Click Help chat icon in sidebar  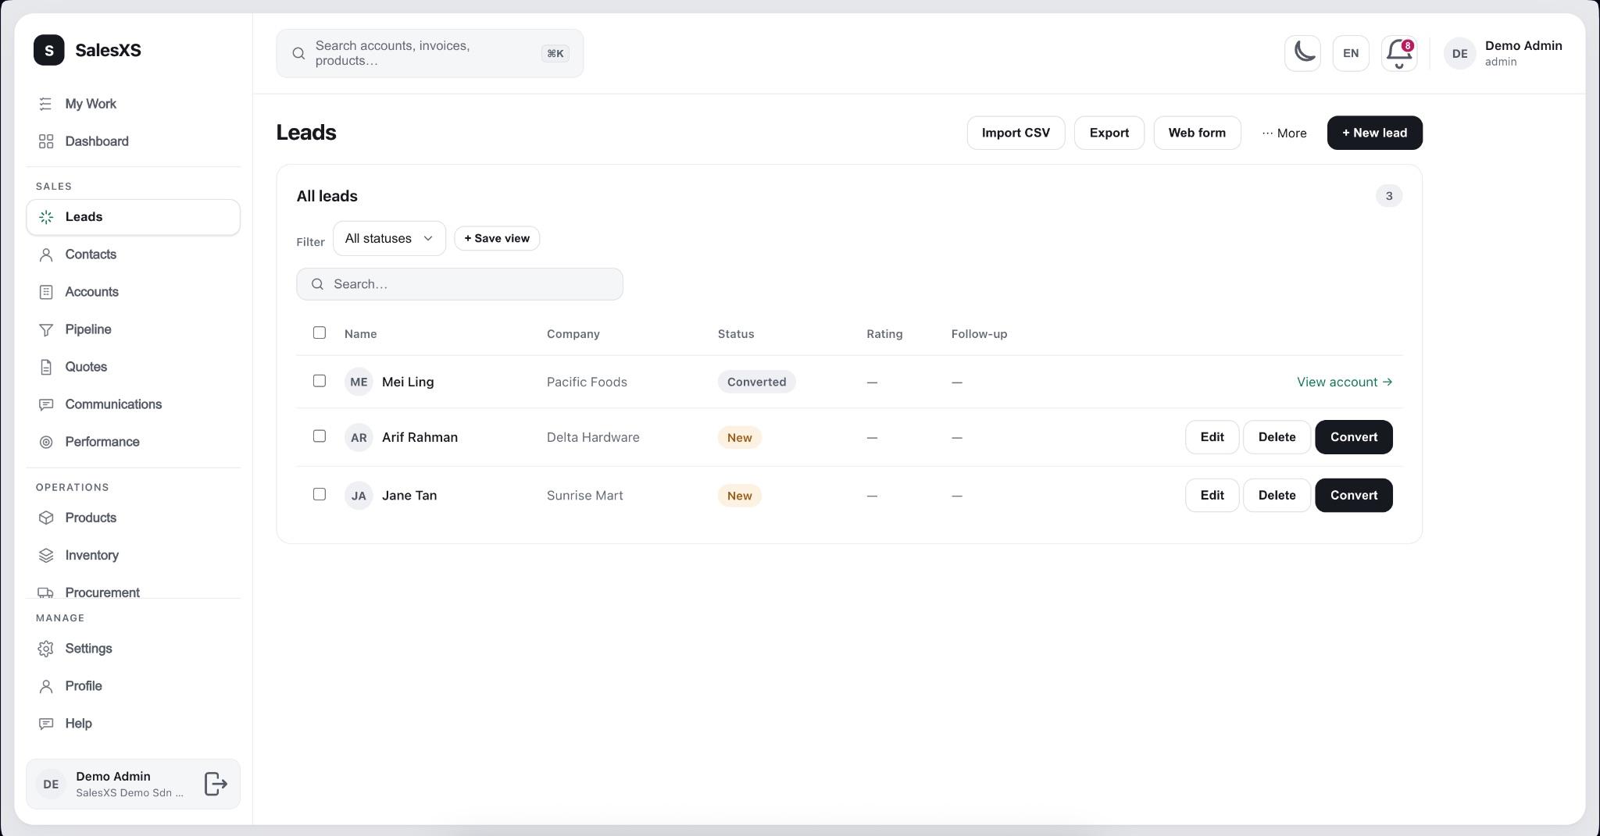(46, 724)
